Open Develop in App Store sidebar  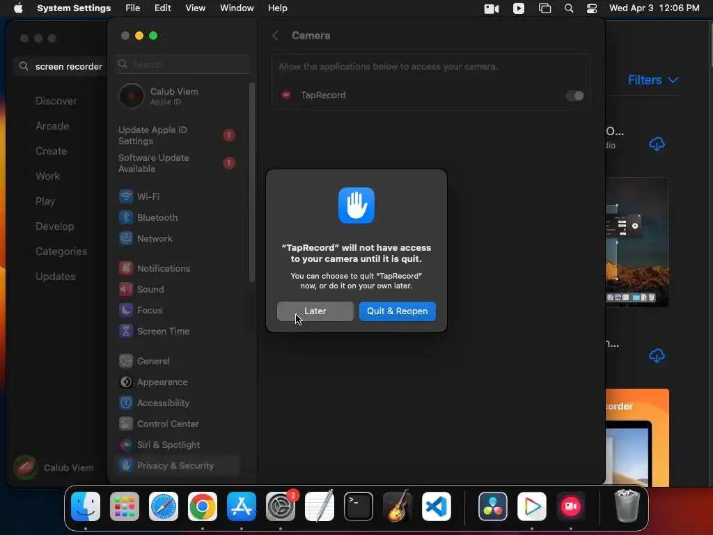(x=54, y=226)
